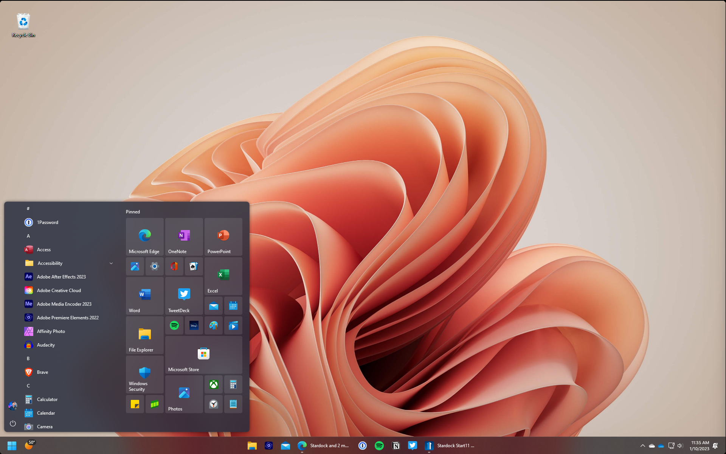This screenshot has height=454, width=726.
Task: Select Adobe After Effects 2023
Action: coord(61,276)
